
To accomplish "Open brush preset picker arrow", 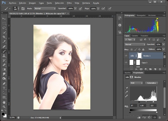I will (19, 9).
